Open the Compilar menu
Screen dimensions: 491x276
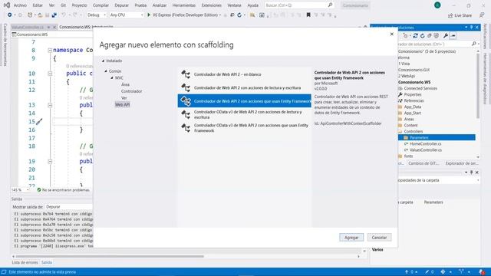click(101, 5)
